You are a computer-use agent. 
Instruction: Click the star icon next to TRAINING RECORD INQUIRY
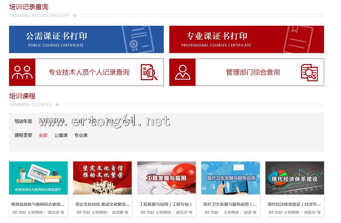(x=75, y=15)
